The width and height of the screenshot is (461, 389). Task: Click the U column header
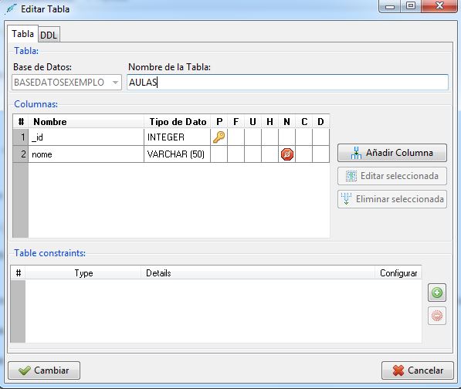click(x=253, y=121)
